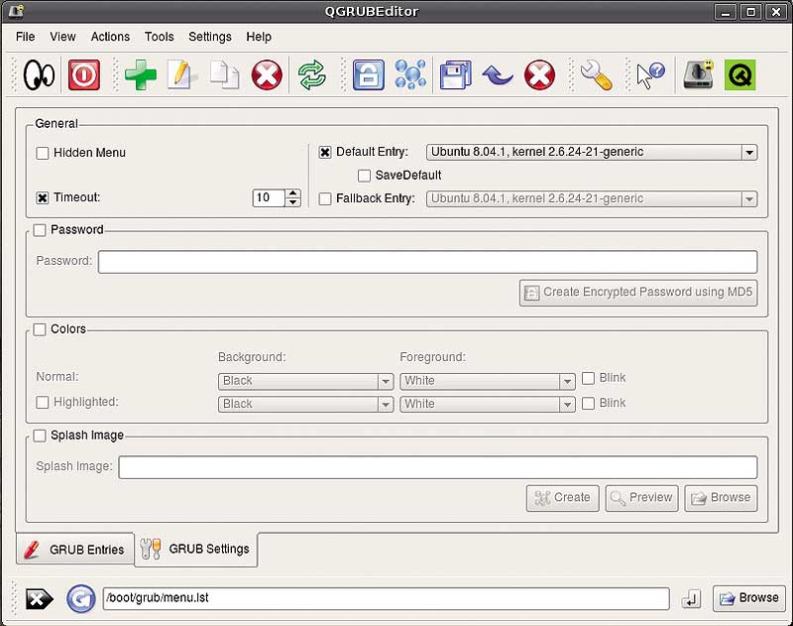Click the hard drive smiley about icon

click(x=699, y=75)
